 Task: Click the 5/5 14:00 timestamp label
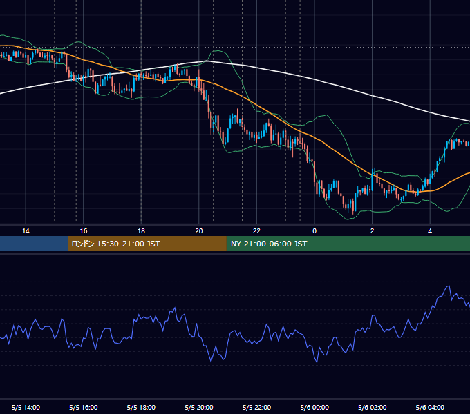26,407
